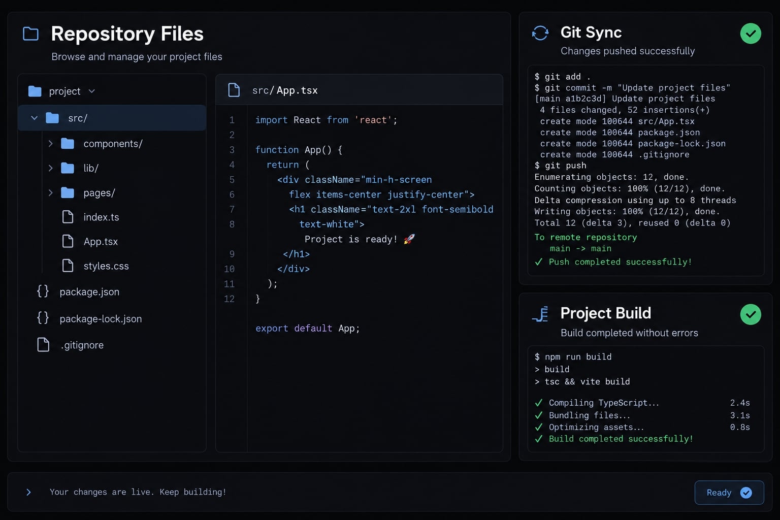Click the 'Compiling TypeScript...' build step

click(604, 403)
